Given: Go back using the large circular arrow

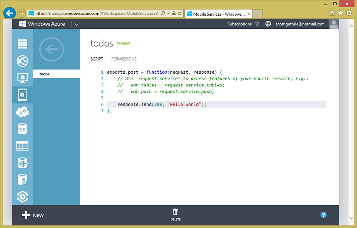Looking at the screenshot, I should (51, 49).
